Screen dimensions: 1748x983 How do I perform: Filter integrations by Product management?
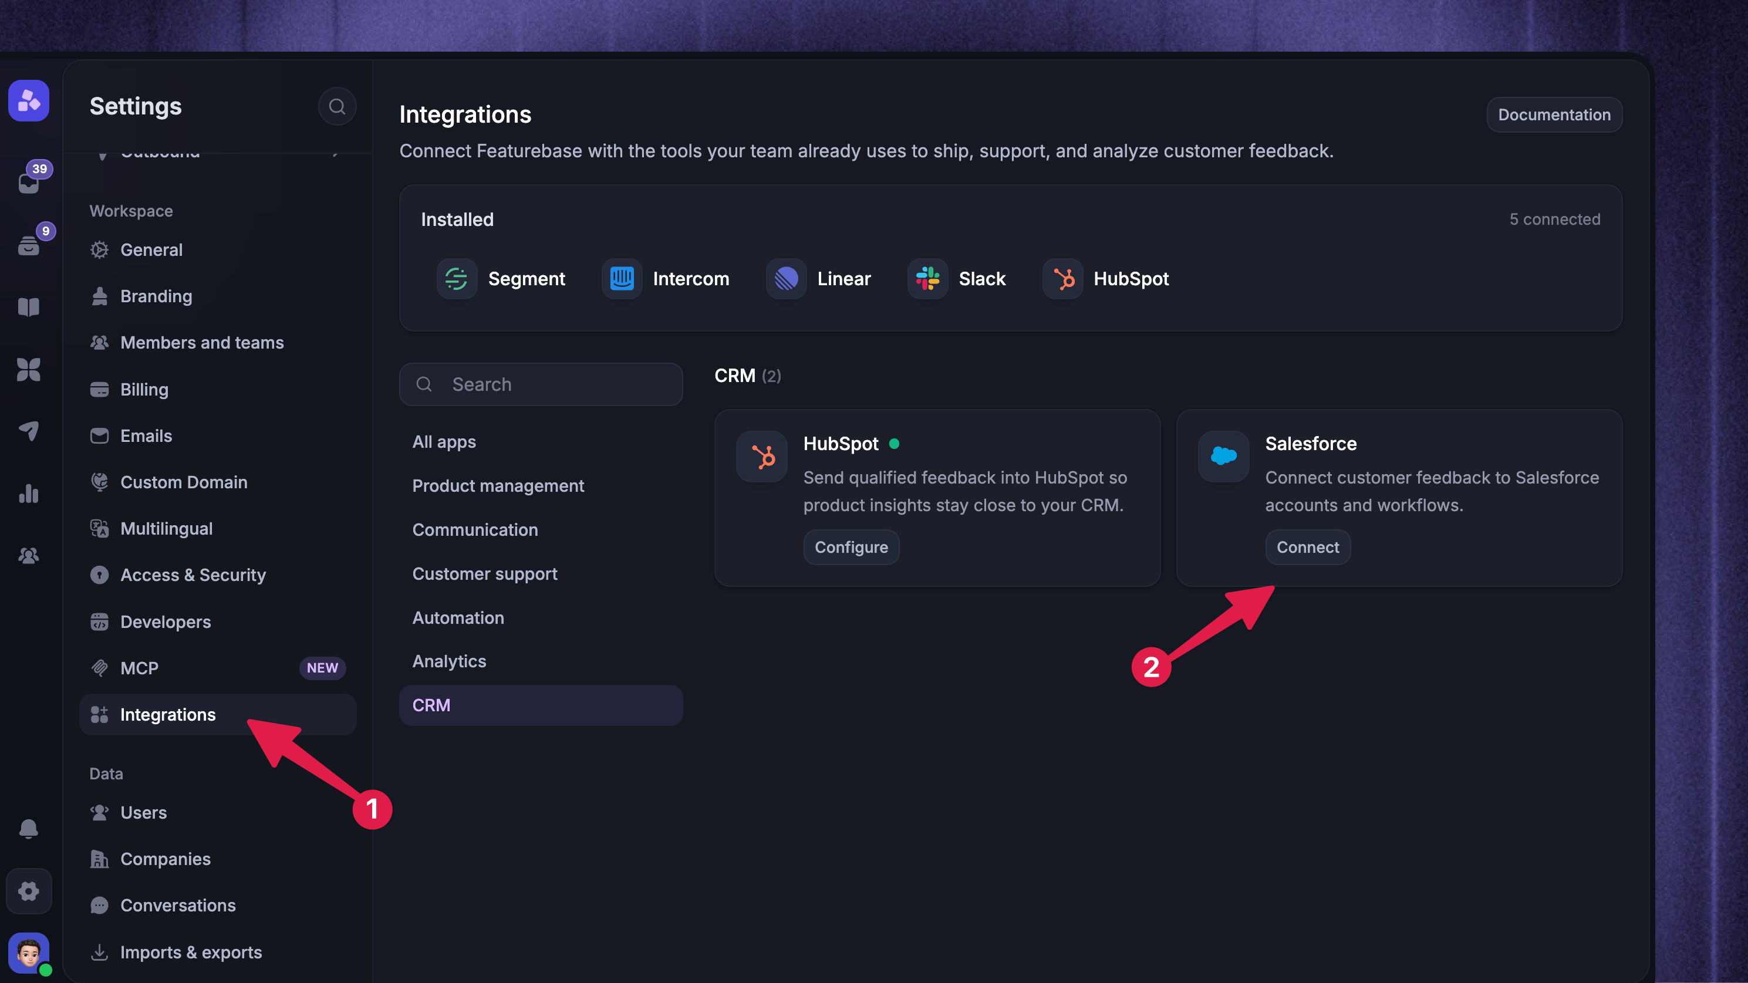(x=541, y=486)
